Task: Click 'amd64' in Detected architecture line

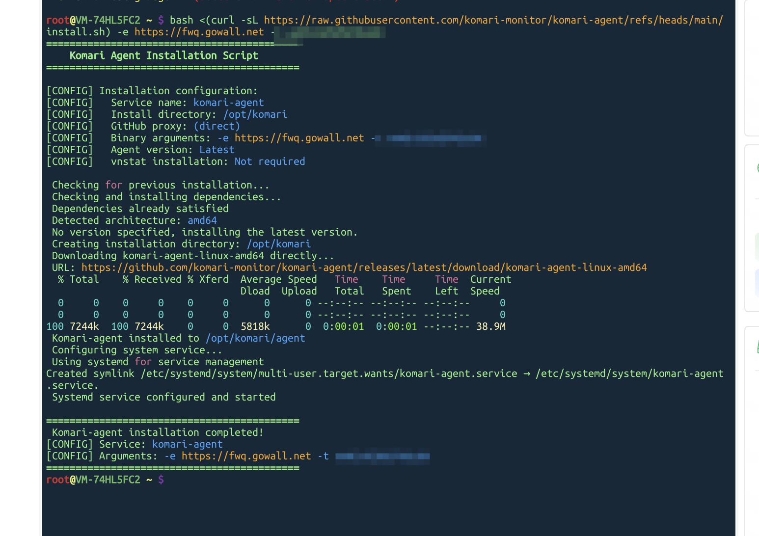Action: pyautogui.click(x=202, y=220)
